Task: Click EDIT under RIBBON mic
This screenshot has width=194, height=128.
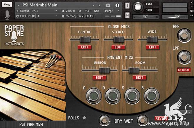Action: point(99,77)
